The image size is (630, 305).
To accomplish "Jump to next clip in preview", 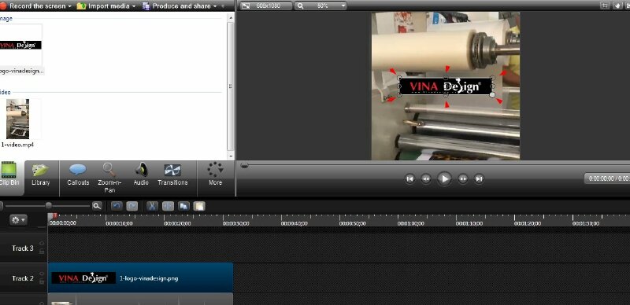I will (479, 179).
